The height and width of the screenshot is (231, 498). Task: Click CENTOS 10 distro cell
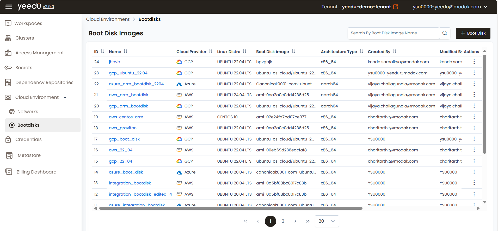[x=227, y=117]
